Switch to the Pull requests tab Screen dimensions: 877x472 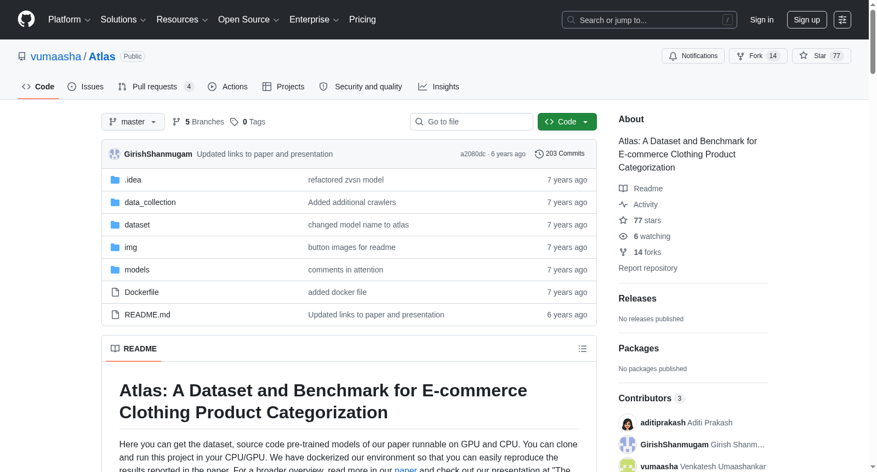click(x=156, y=87)
